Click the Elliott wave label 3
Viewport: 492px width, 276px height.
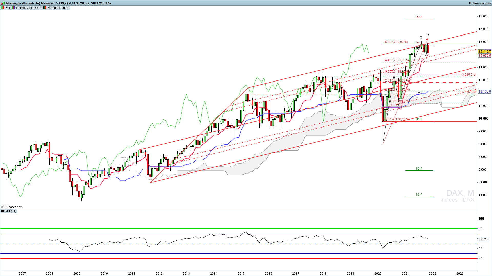coord(421,38)
